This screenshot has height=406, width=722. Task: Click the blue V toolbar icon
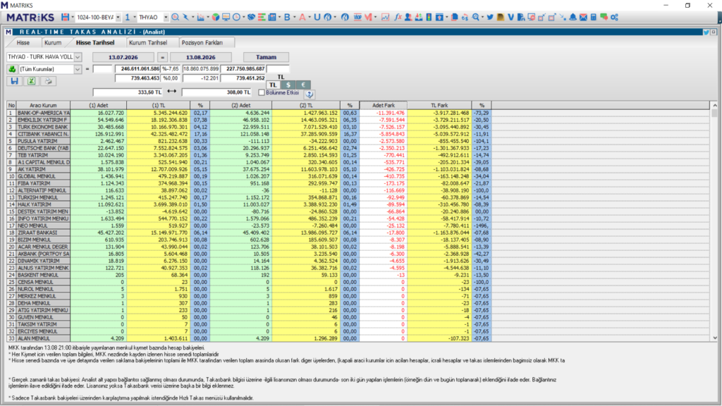pyautogui.click(x=510, y=17)
